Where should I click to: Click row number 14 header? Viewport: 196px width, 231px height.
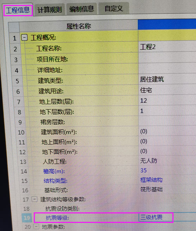(x=24, y=171)
